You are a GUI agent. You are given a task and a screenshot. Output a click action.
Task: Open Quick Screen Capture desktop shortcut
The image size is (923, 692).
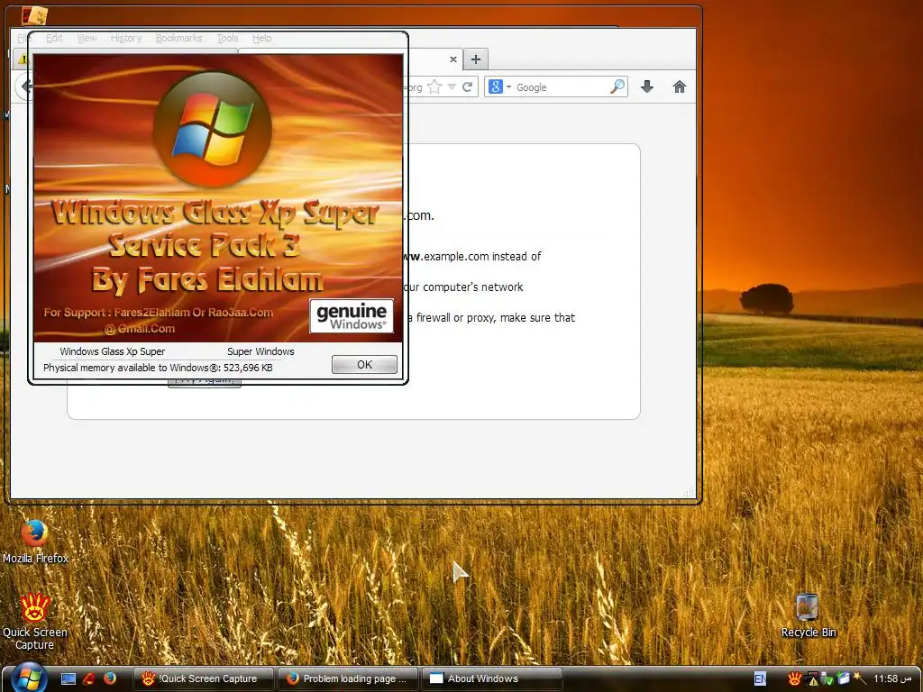click(x=35, y=622)
